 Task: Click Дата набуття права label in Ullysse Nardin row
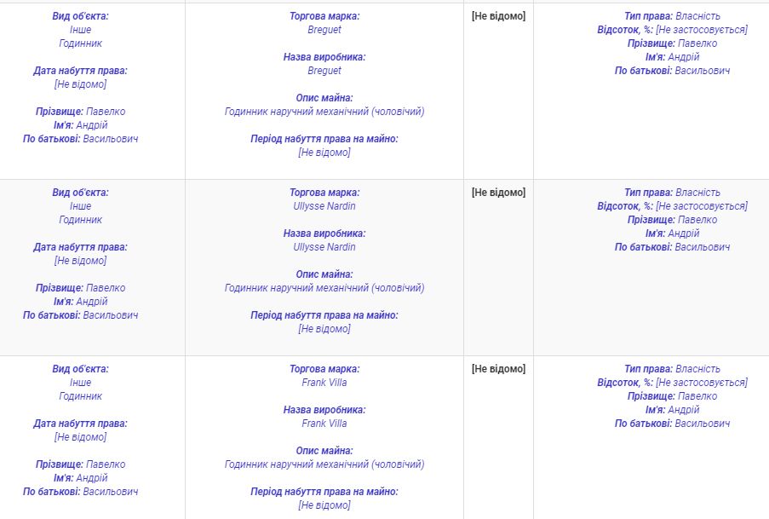point(80,247)
